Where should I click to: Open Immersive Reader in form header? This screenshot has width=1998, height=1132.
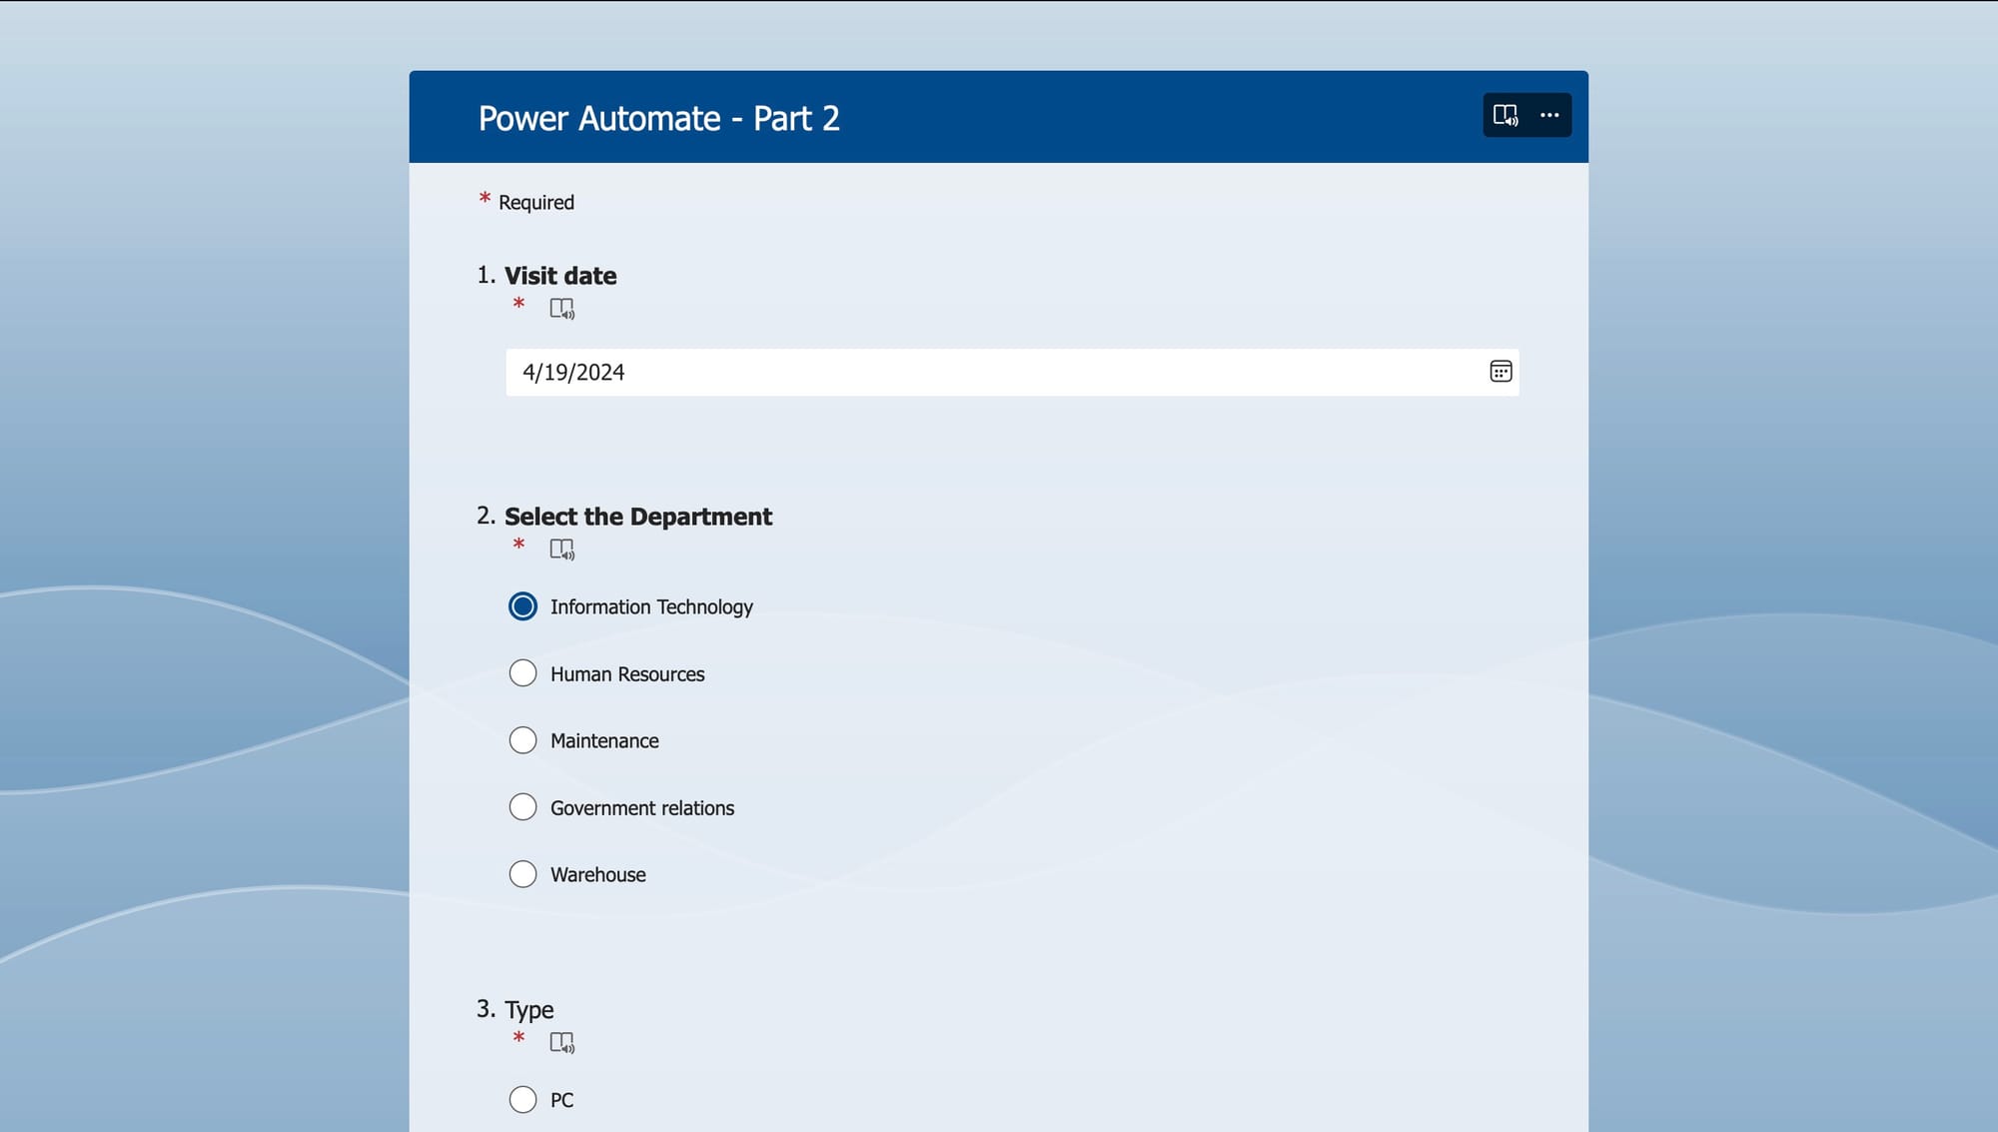click(x=1504, y=116)
